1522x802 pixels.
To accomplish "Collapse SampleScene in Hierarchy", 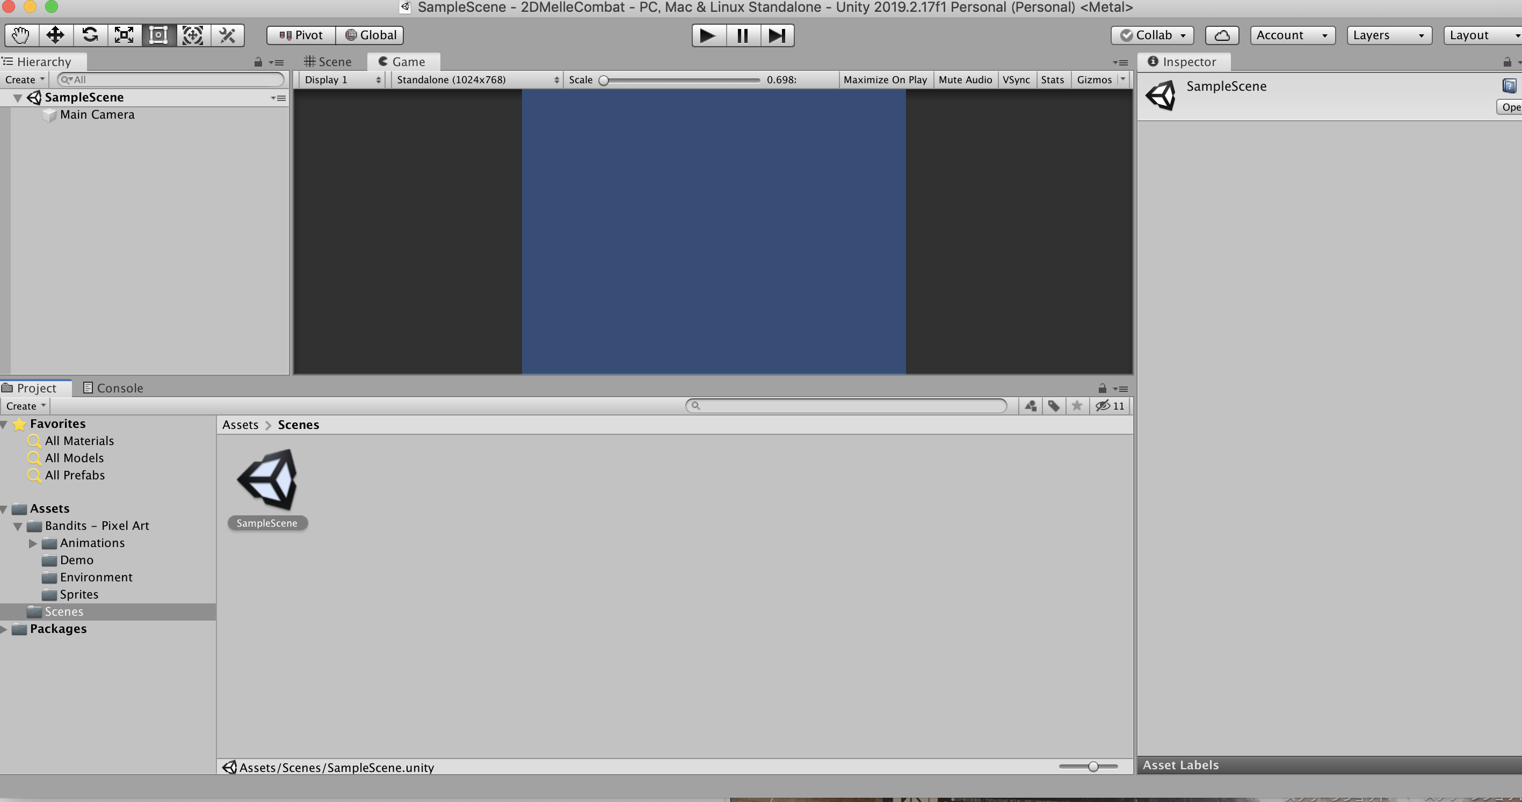I will [x=18, y=98].
